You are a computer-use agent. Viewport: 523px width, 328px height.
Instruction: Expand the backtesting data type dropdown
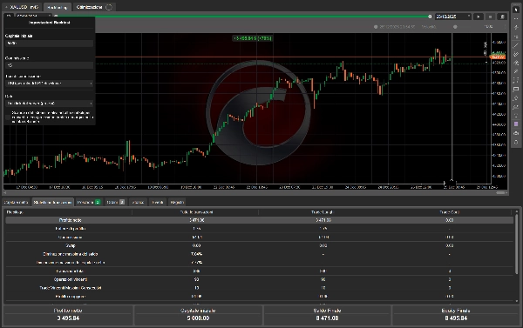coord(49,84)
